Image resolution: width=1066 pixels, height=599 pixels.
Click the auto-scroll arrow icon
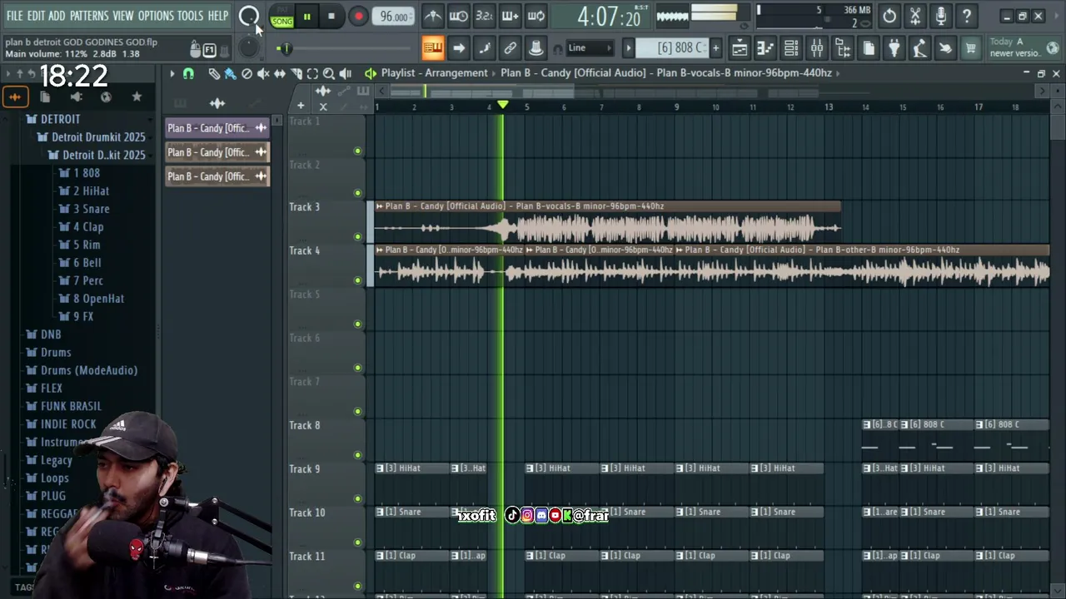pyautogui.click(x=459, y=48)
